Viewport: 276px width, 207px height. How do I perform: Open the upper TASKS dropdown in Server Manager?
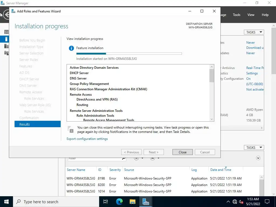click(x=254, y=32)
